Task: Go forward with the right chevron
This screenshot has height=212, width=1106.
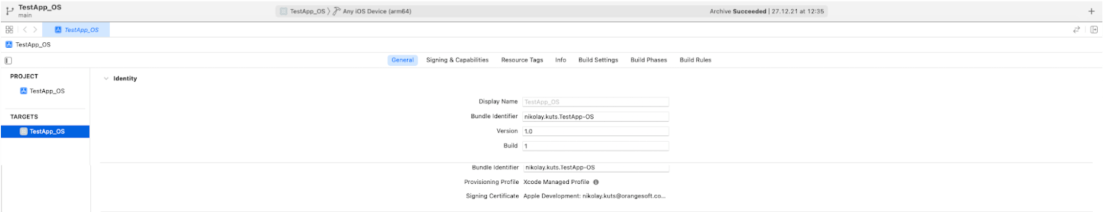Action: pos(35,30)
